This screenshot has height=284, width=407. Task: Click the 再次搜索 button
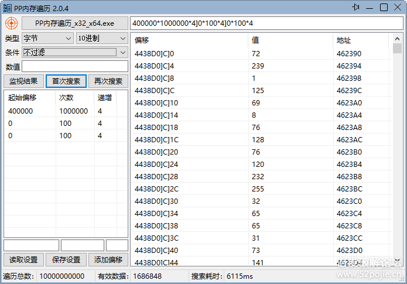(108, 81)
